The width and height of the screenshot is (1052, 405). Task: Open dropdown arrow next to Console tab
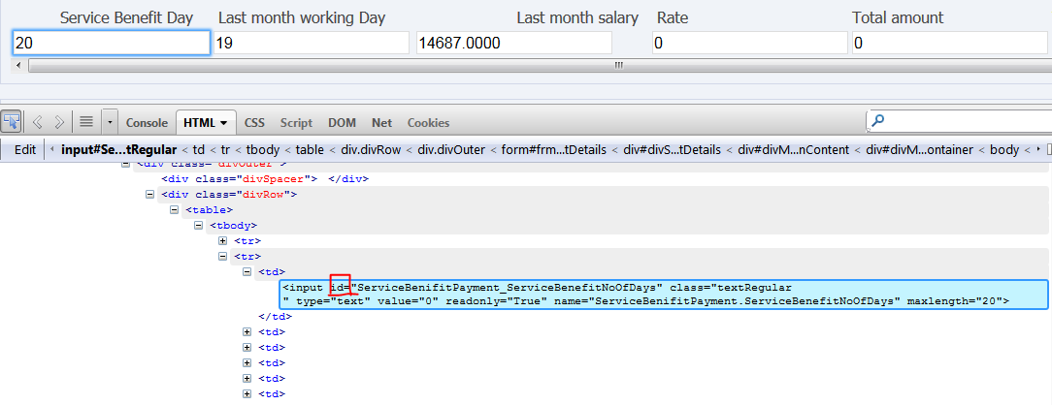pyautogui.click(x=110, y=122)
